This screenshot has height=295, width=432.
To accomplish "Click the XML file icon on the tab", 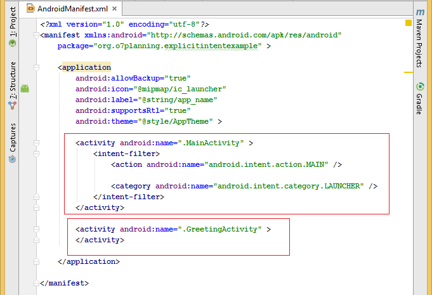I will coord(30,8).
